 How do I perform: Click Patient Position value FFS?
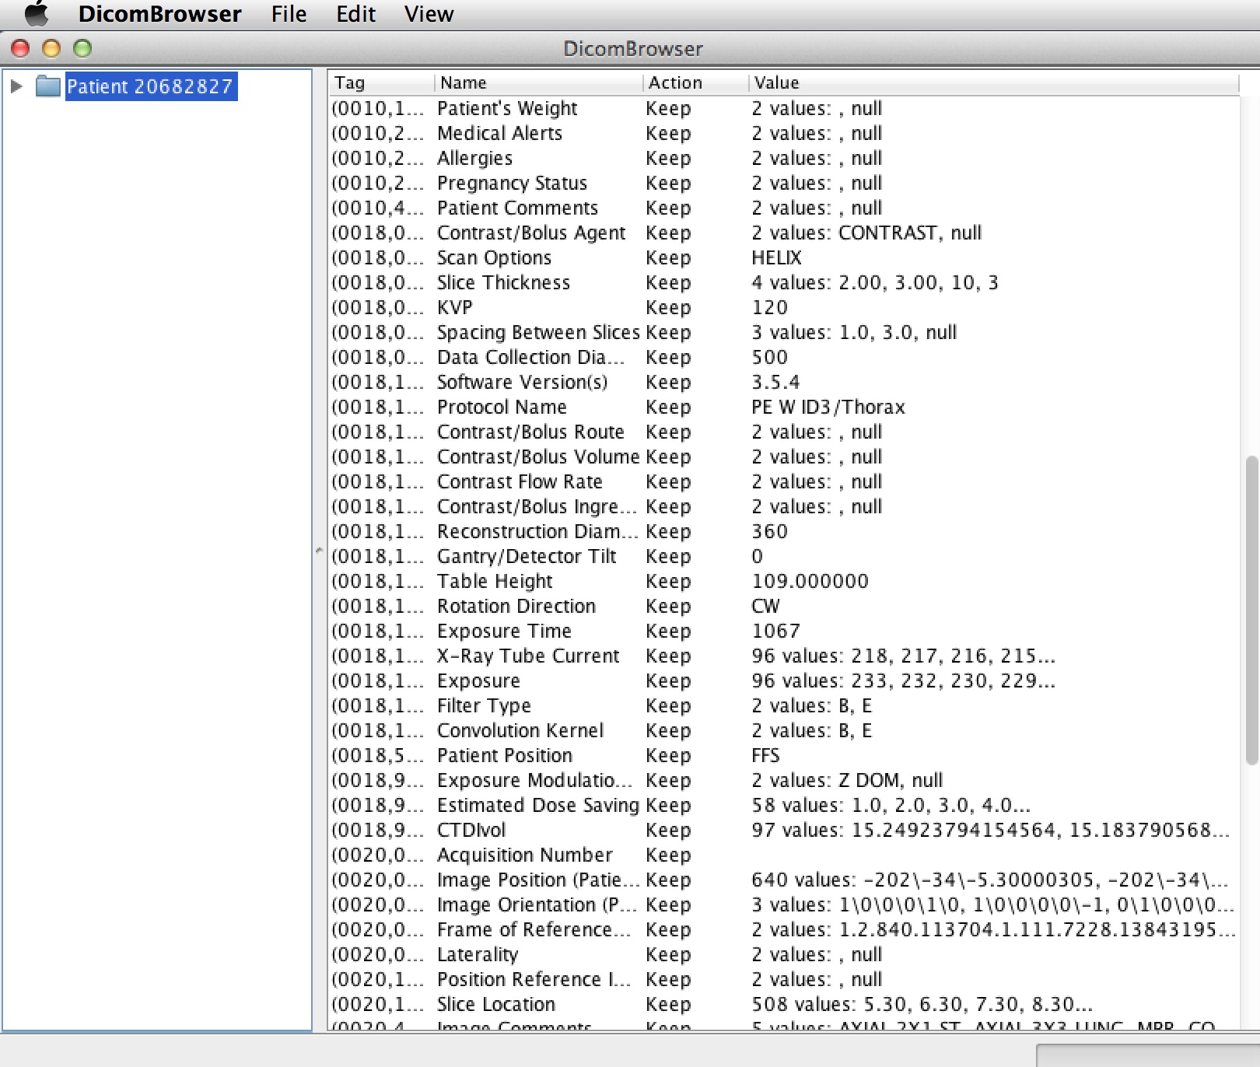click(x=765, y=755)
